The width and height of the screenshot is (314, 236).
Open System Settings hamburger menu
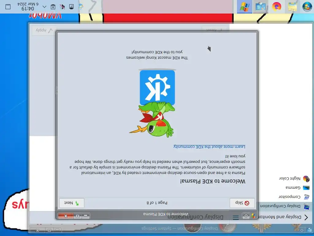click(236, 217)
